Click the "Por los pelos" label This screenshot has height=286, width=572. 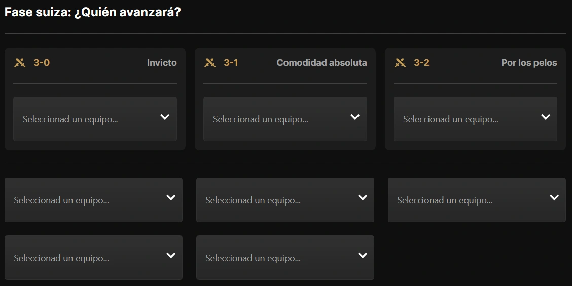point(529,63)
